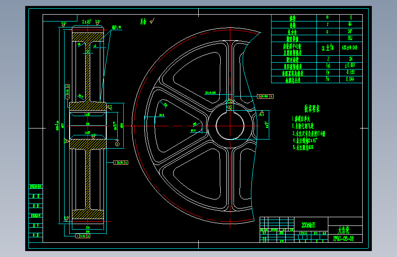This screenshot has height=257, width=397.
Task: Select the Fpt symbol cell
Action: [x=328, y=66]
